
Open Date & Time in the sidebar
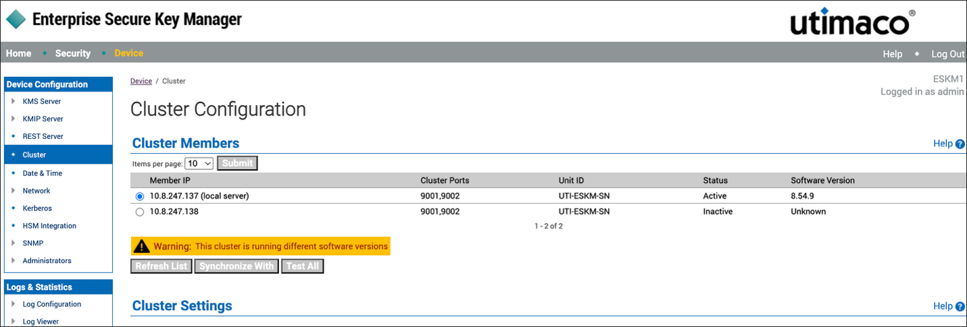pyautogui.click(x=43, y=173)
